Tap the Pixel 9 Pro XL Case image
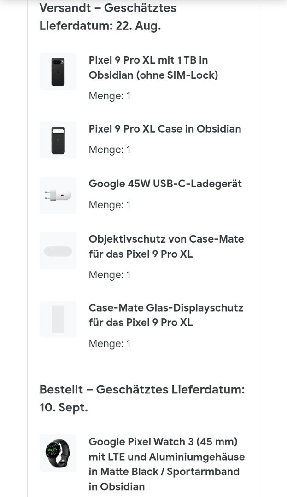This screenshot has width=287, height=497. (x=58, y=140)
